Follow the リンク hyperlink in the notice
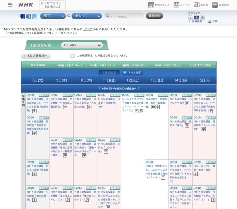 pyautogui.click(x=87, y=29)
